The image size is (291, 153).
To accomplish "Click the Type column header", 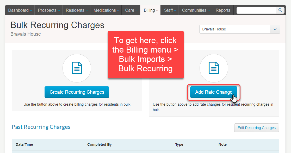I will tap(179, 144).
